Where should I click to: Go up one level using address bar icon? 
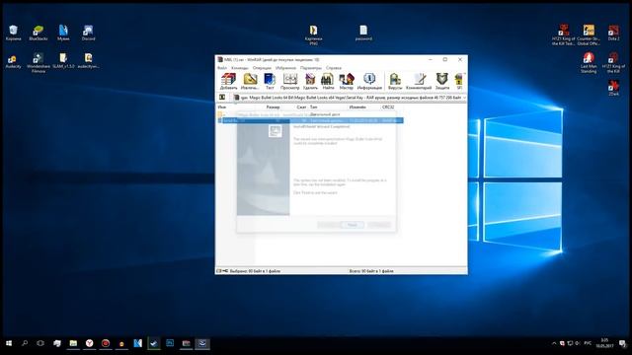click(x=222, y=98)
